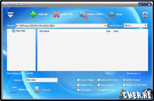Click the downward arrow menu icon
This screenshot has height=101, width=154.
point(10,15)
